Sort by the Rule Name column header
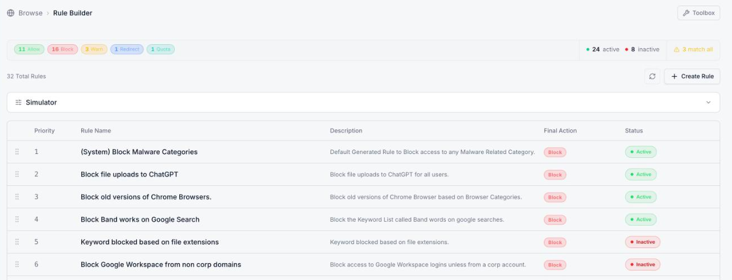The height and width of the screenshot is (280, 732). click(96, 130)
